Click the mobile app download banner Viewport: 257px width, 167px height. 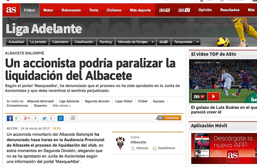tap(224, 148)
